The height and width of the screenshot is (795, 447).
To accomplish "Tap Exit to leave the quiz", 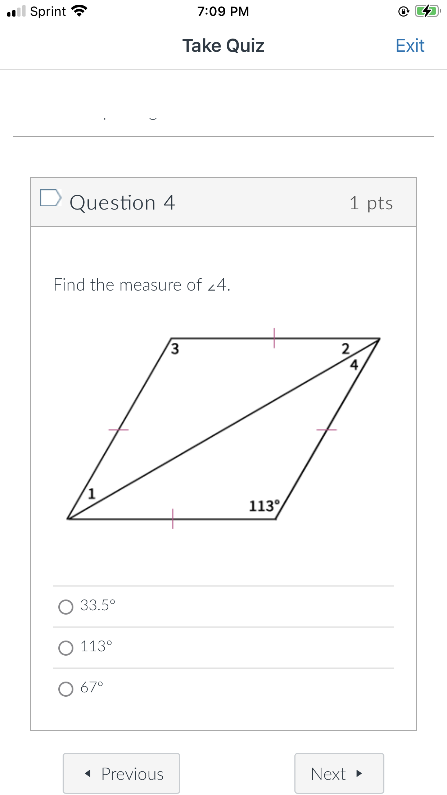I will [410, 45].
